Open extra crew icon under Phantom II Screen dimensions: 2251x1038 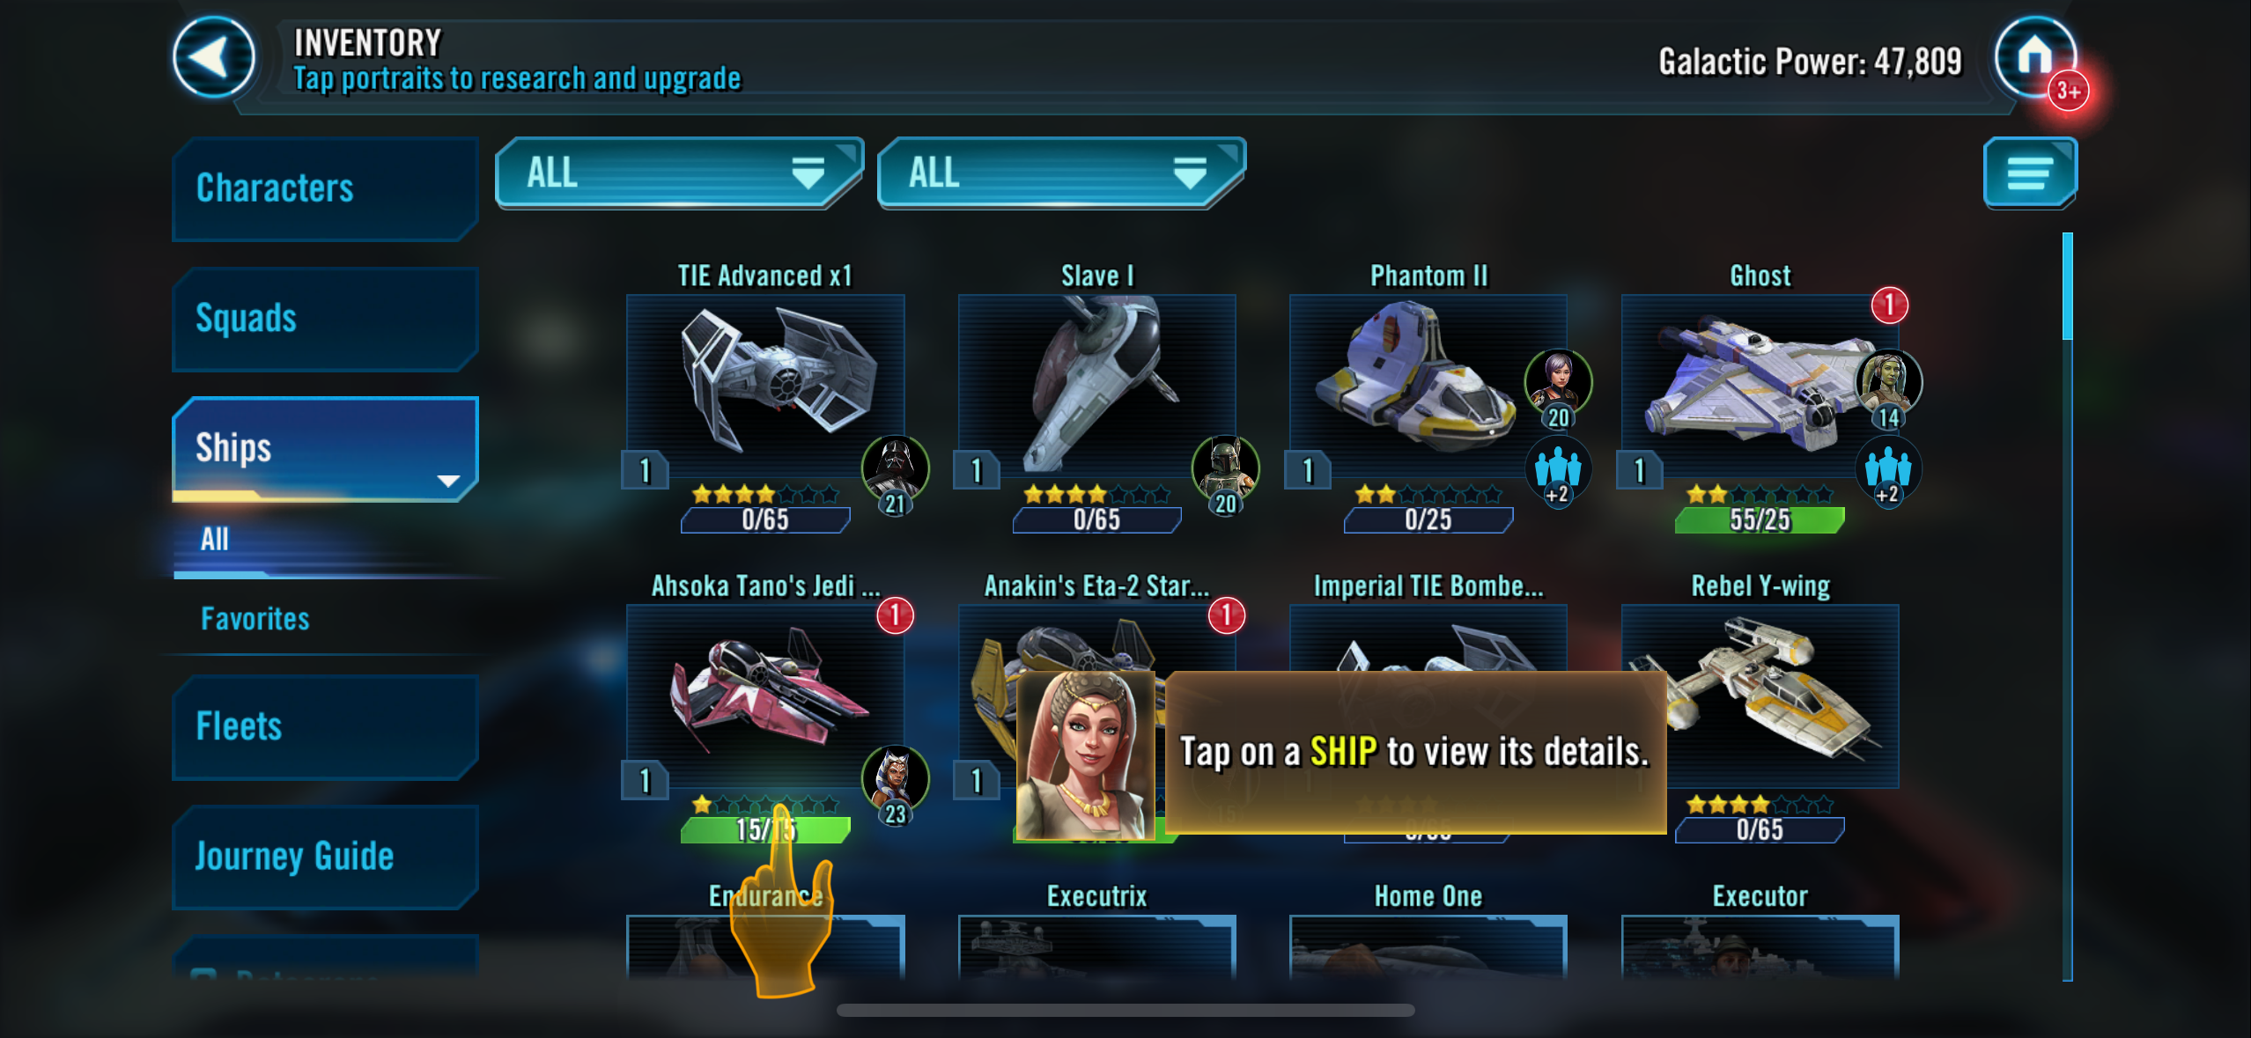[1558, 469]
